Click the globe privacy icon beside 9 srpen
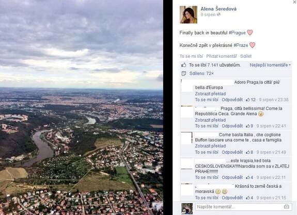 click(x=218, y=14)
